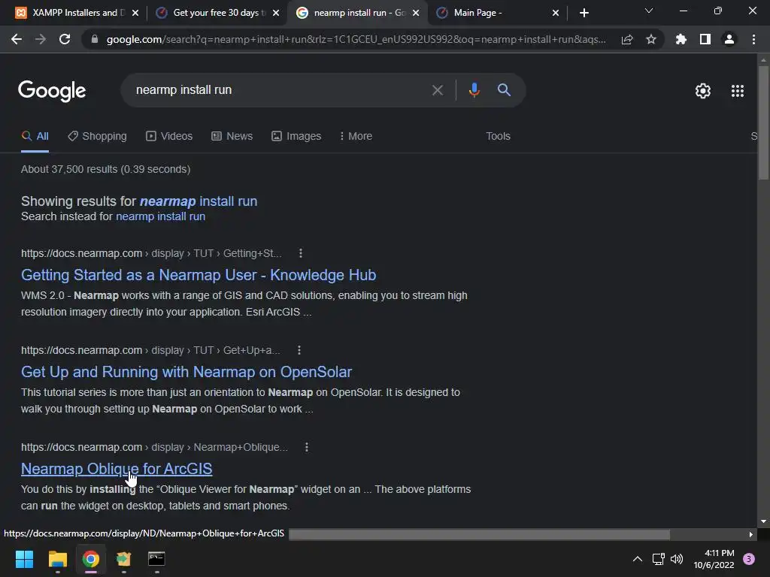This screenshot has width=770, height=577.
Task: Select the Shopping results filter
Action: [97, 137]
